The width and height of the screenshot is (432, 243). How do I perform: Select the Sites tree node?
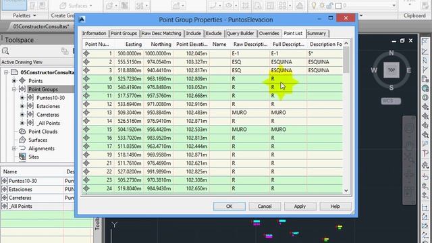(34, 157)
